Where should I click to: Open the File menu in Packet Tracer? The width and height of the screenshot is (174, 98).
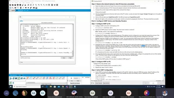pyautogui.click(x=10, y=2)
